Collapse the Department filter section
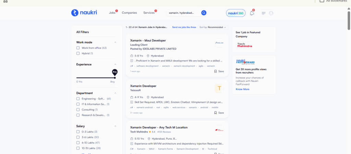 coord(115,93)
